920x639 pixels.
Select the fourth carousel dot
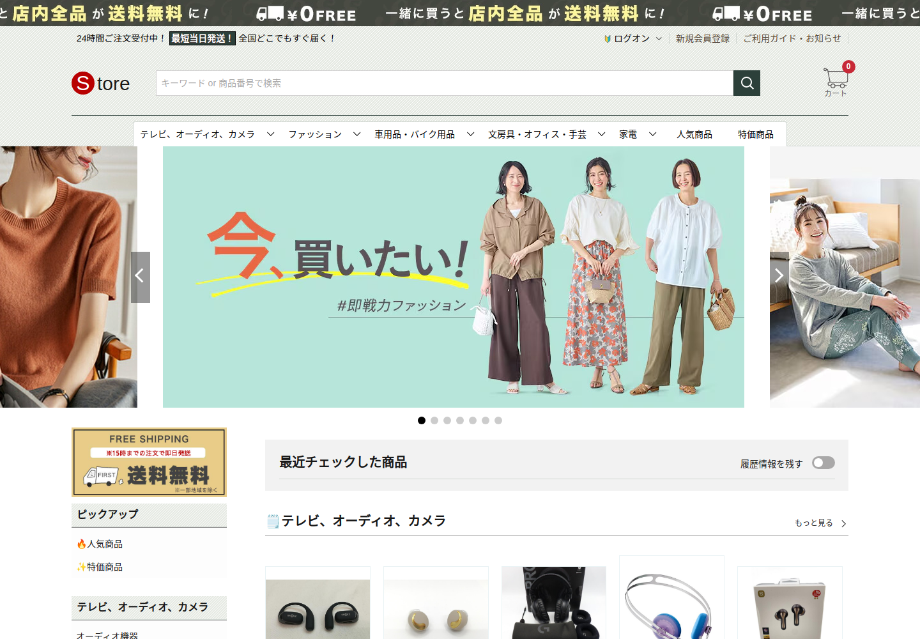pos(460,420)
